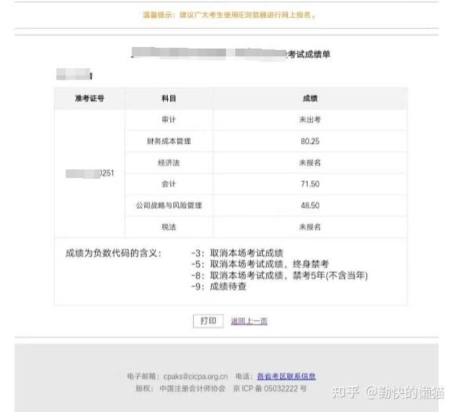Click the -8 禁考5年 code line

click(279, 275)
